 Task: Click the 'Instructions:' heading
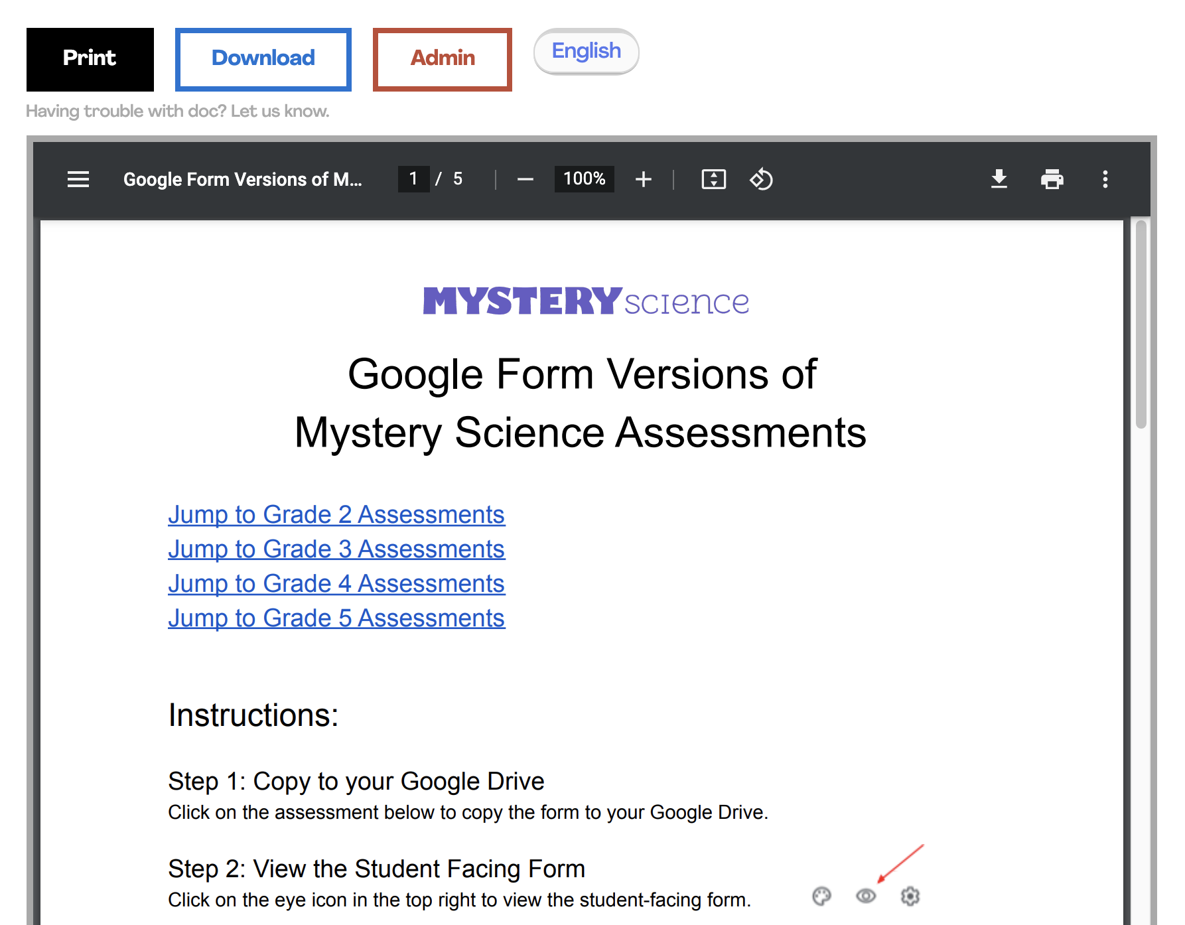pyautogui.click(x=253, y=715)
